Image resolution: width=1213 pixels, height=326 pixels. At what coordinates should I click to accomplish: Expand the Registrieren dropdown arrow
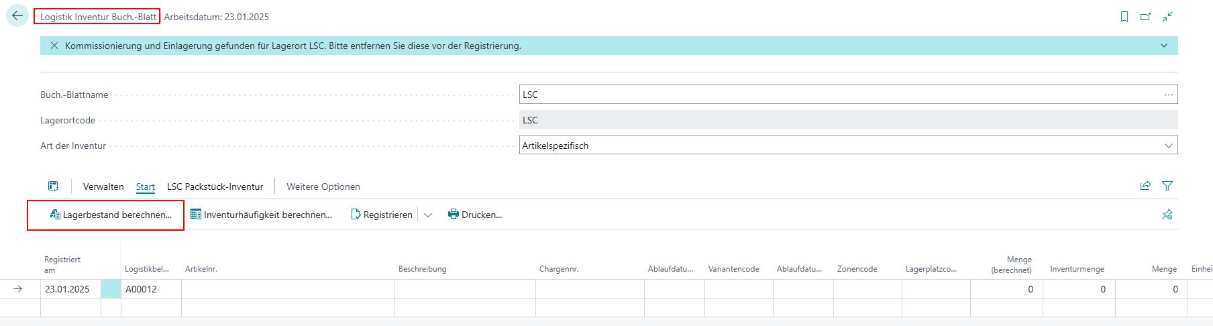[x=428, y=215]
